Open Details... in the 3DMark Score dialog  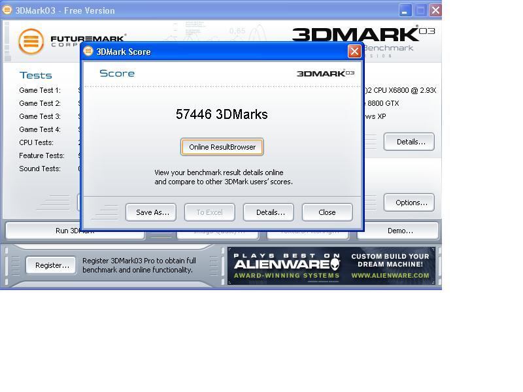[269, 212]
